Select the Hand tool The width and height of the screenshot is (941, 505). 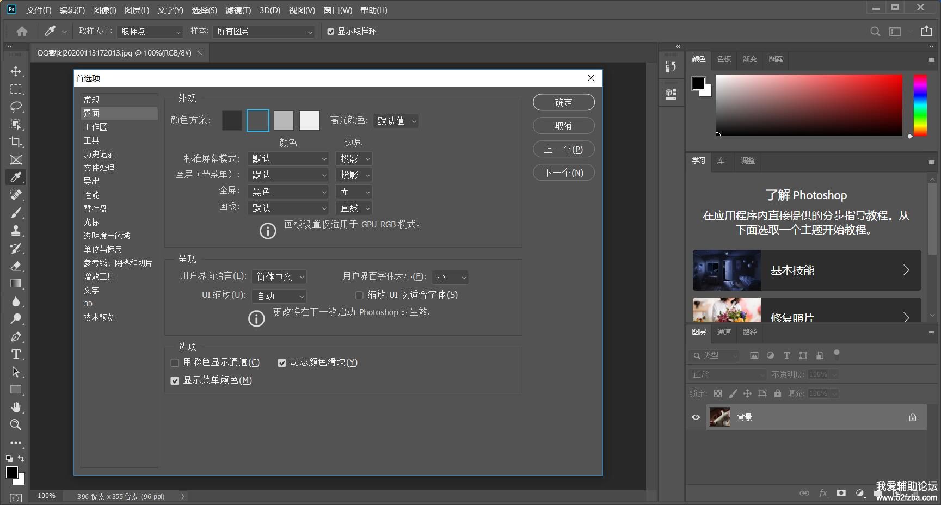pos(16,407)
